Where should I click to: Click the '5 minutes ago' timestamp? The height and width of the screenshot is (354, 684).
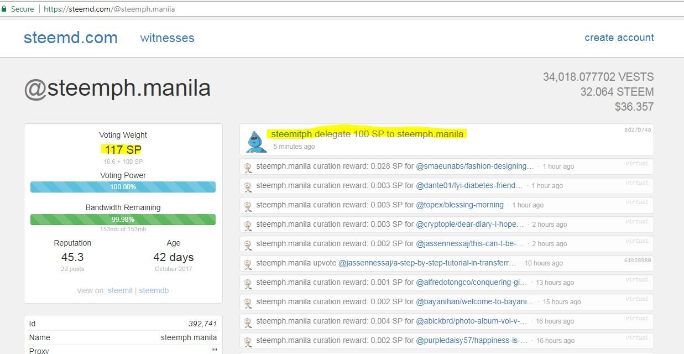coord(294,147)
